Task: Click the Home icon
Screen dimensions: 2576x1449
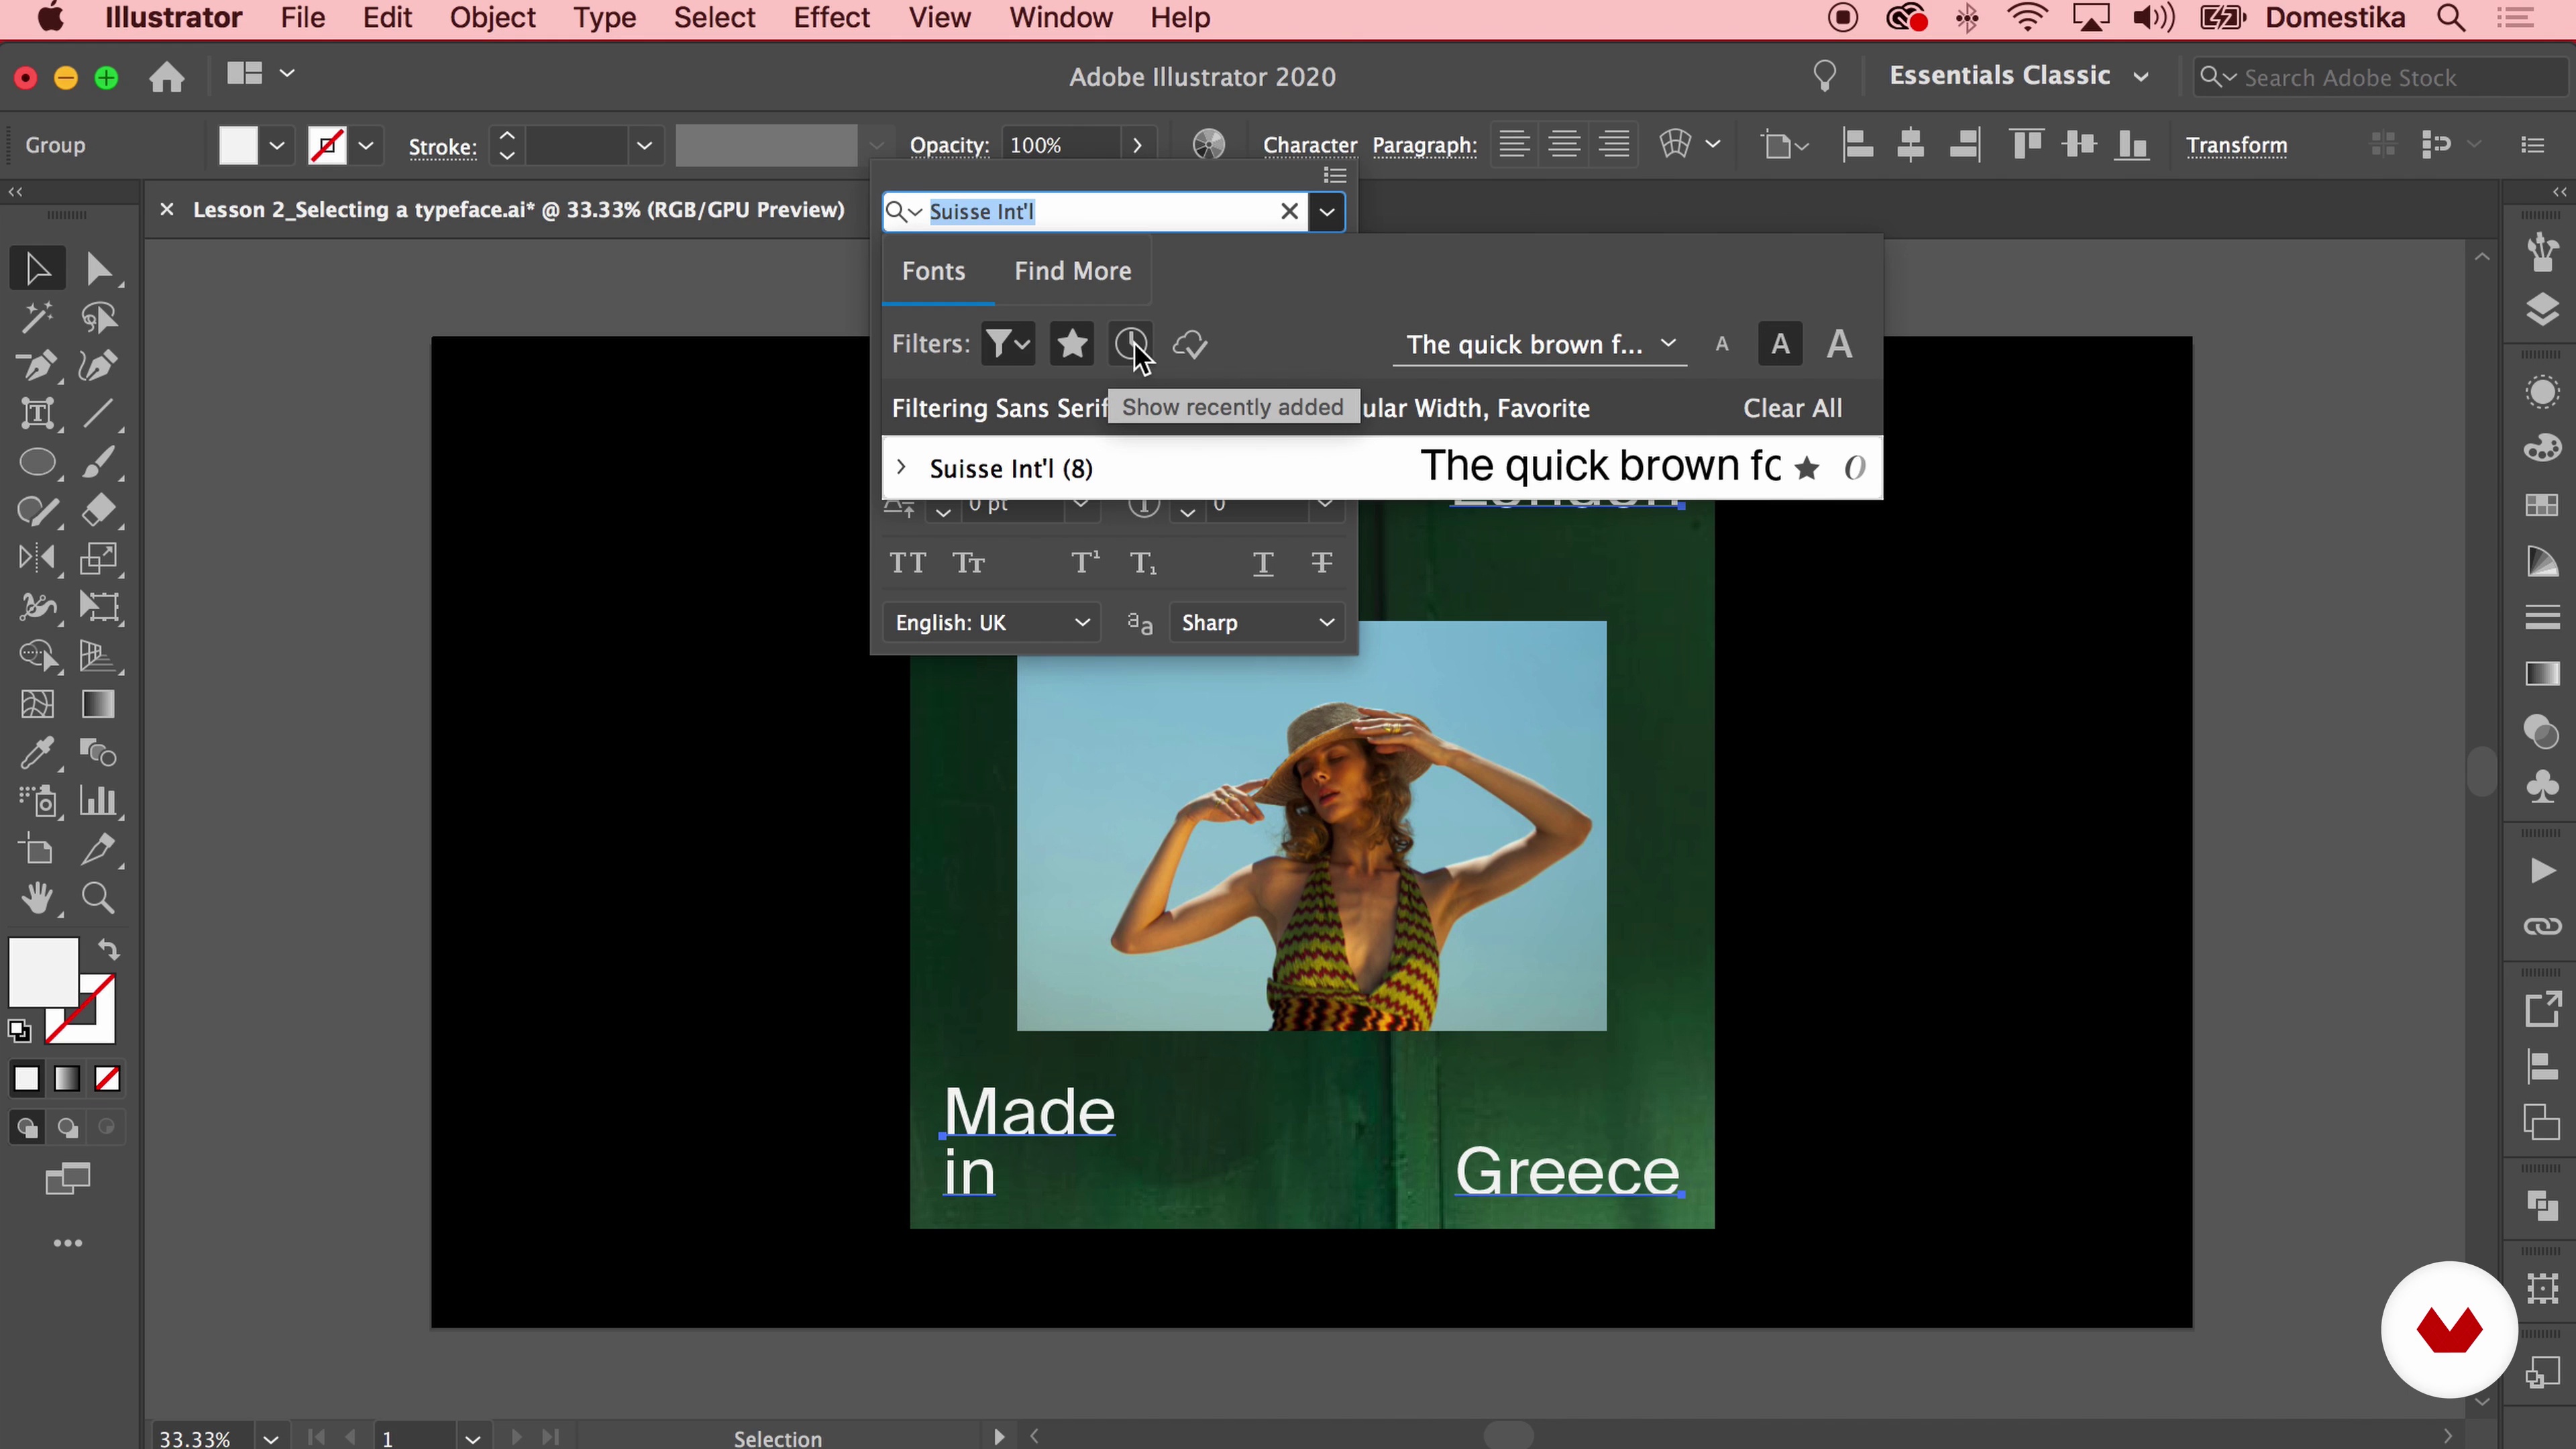Action: [x=167, y=76]
